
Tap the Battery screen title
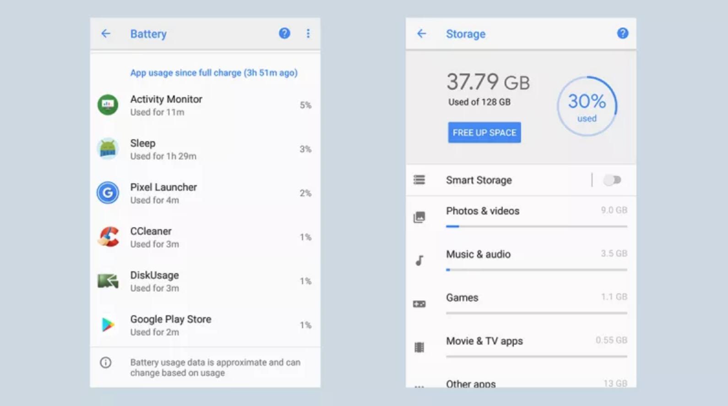tap(148, 34)
